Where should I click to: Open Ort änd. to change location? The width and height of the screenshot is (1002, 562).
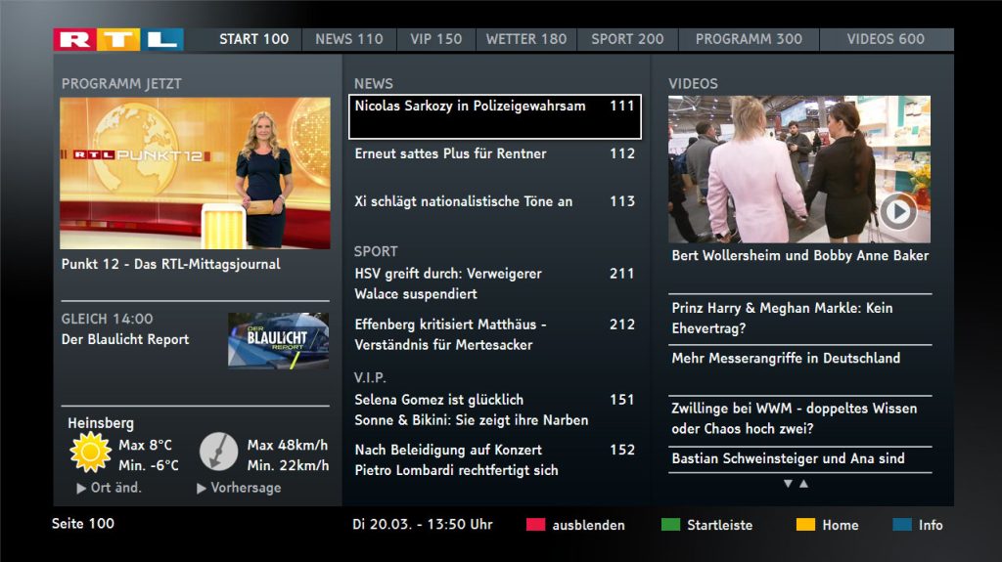pos(110,488)
